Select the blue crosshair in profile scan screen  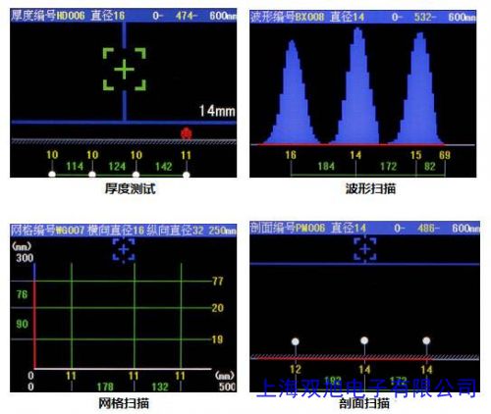click(x=365, y=249)
